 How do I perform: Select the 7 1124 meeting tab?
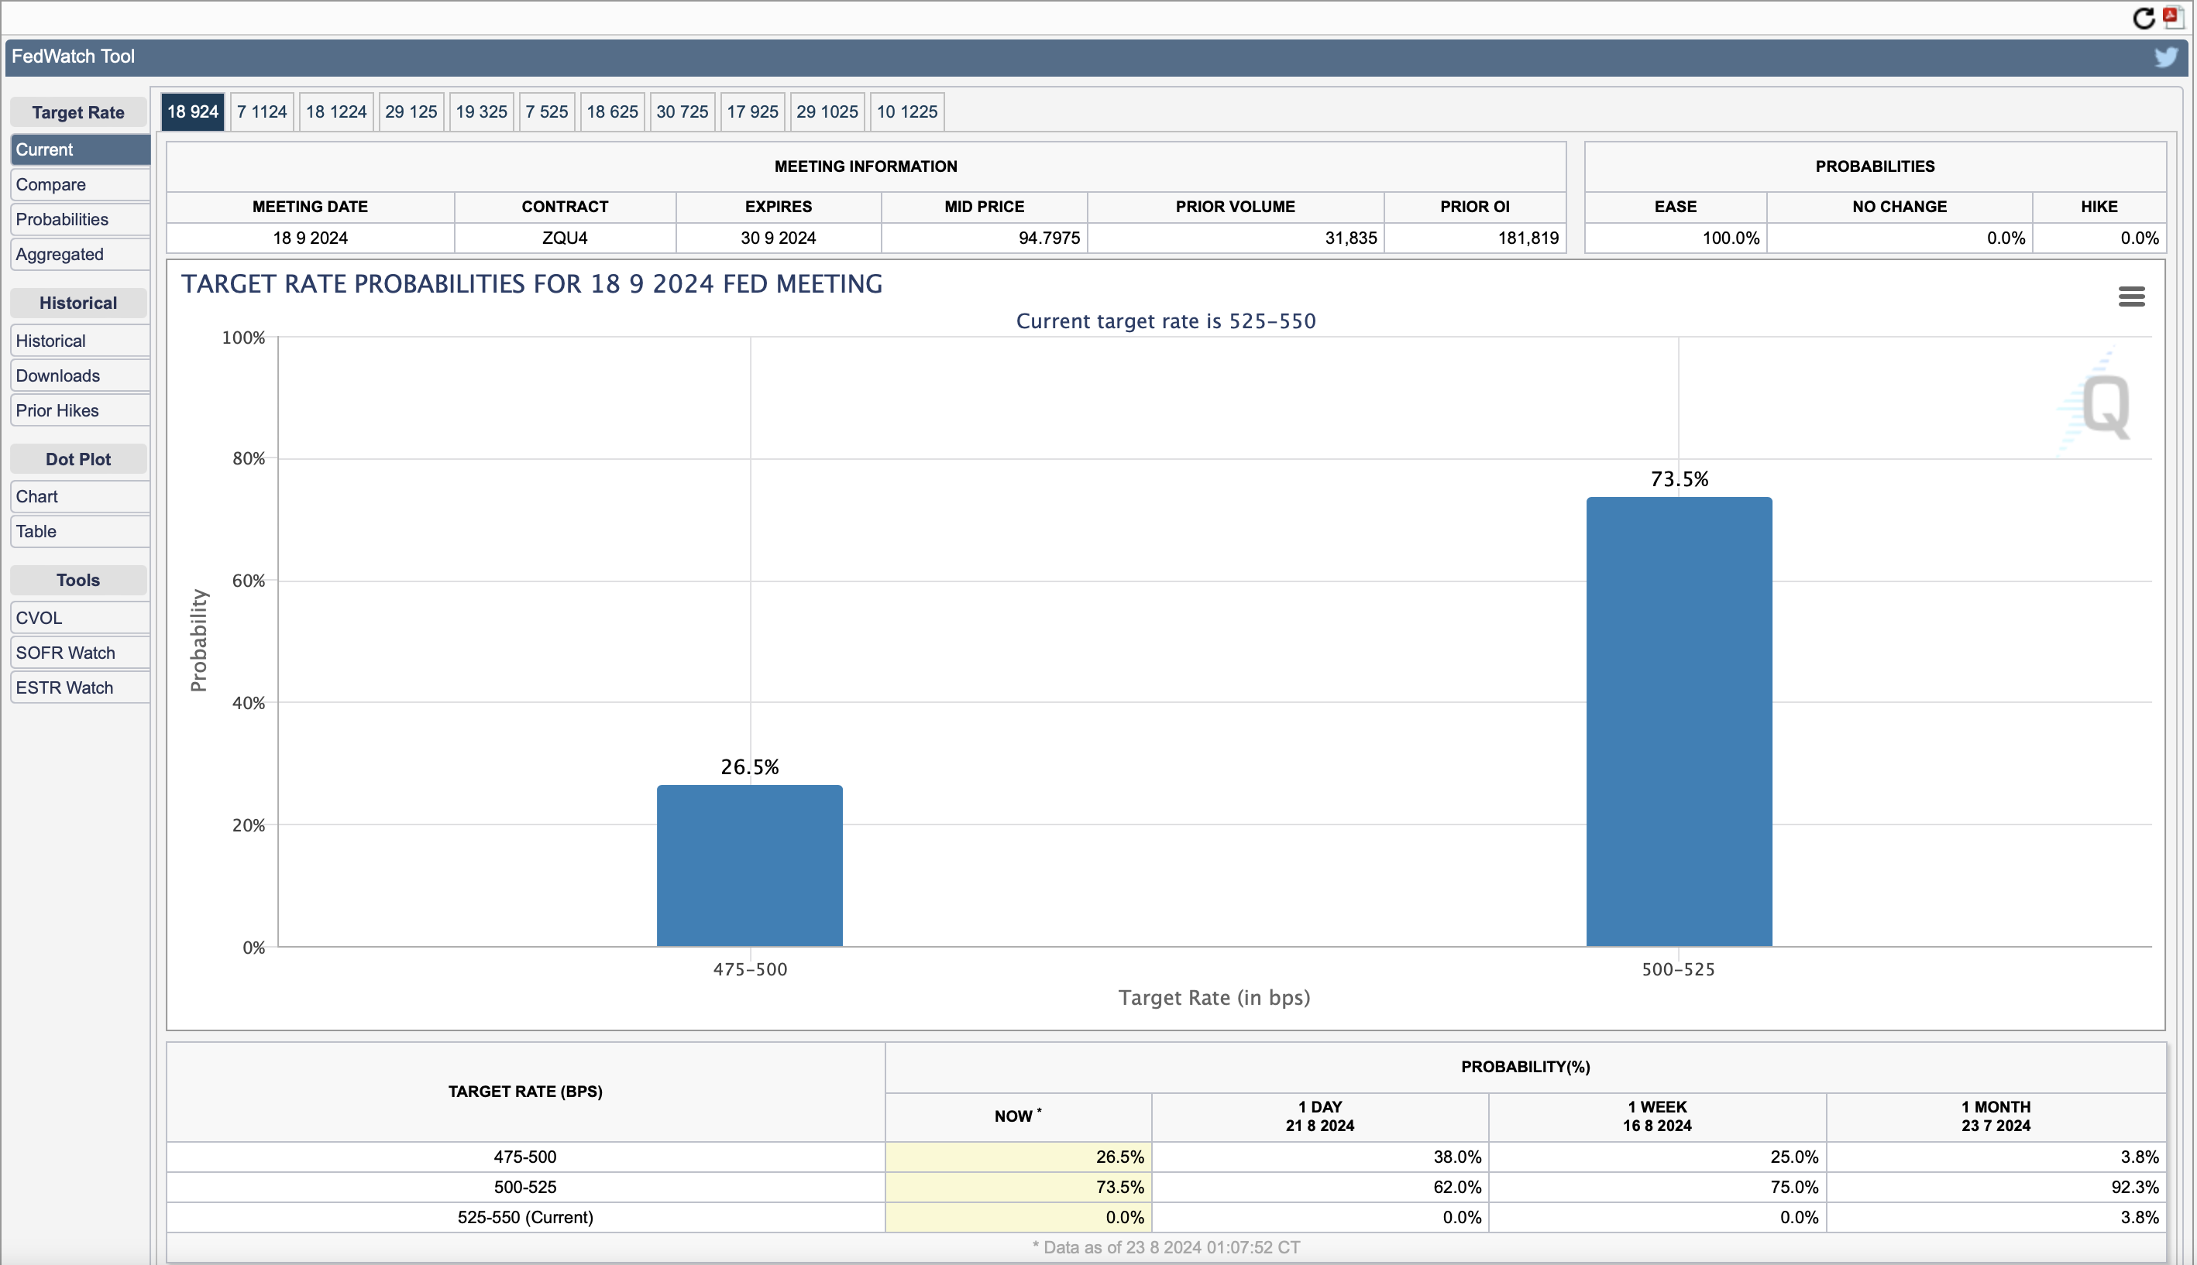pyautogui.click(x=262, y=112)
